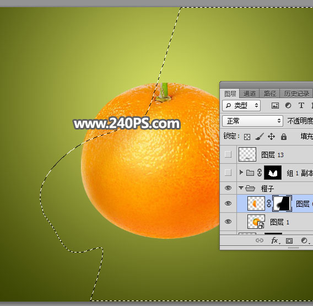Screen dimensions: 313x306
Task: Collapse the 橙子 group triangle
Action: (x=241, y=188)
